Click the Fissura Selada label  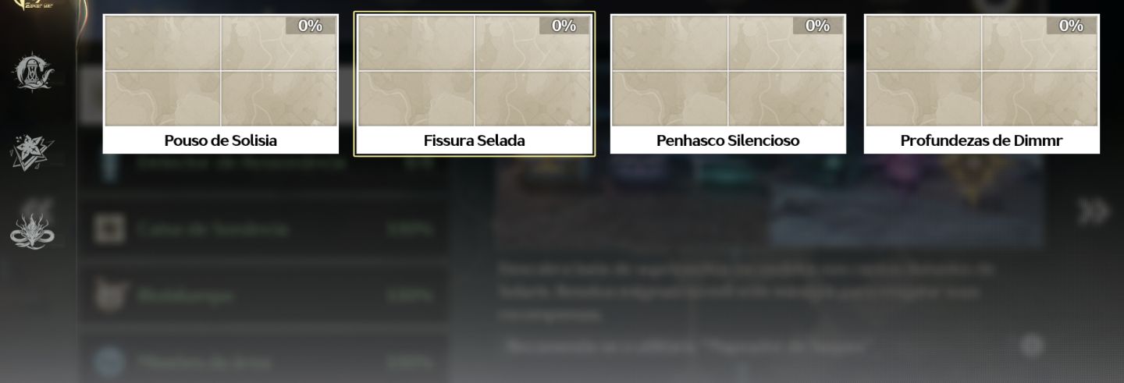coord(475,140)
